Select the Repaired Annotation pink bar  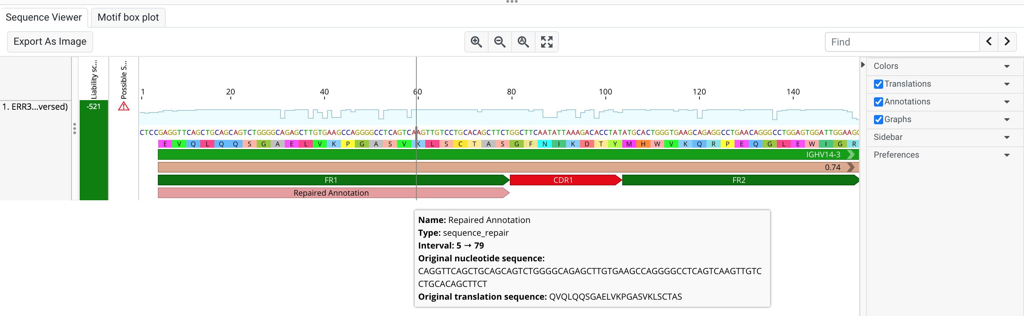pos(334,193)
